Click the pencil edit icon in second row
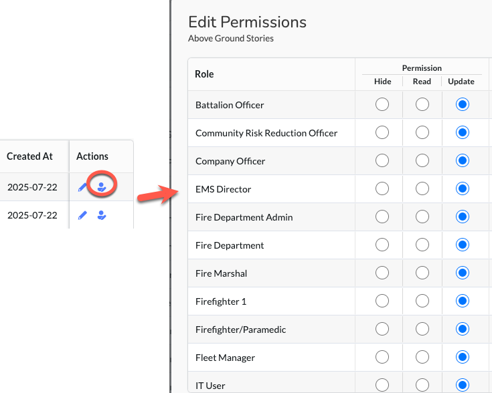 click(82, 215)
